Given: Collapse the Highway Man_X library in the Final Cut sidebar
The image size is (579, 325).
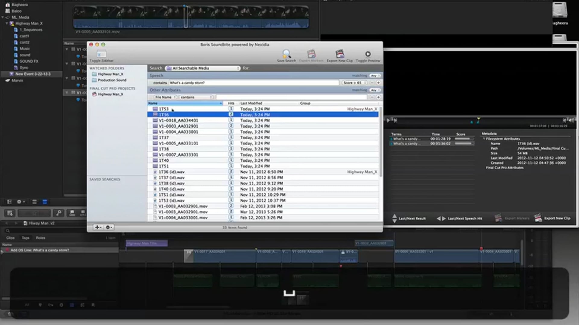Looking at the screenshot, I should click(7, 23).
